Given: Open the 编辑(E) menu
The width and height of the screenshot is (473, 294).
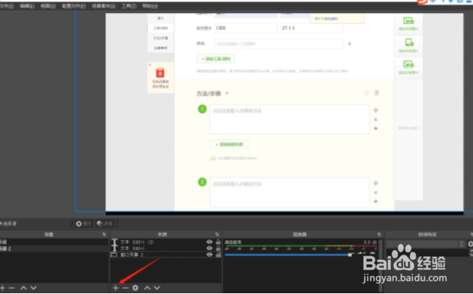Looking at the screenshot, I should click(x=27, y=6).
